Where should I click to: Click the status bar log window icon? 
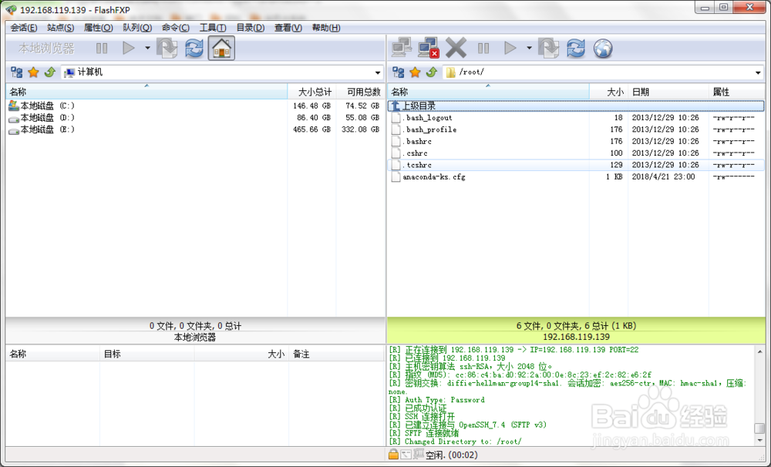tap(406, 455)
